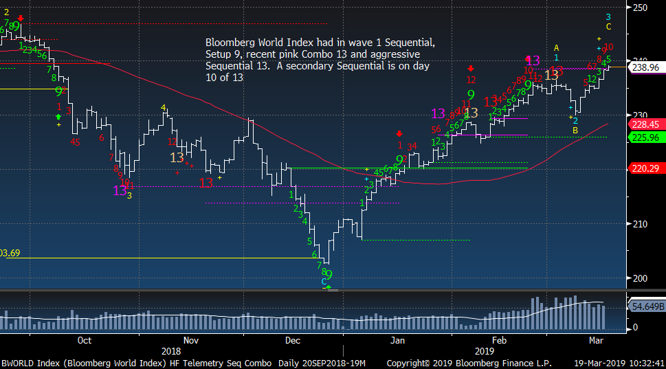Image resolution: width=666 pixels, height=369 pixels.
Task: Click the Mar month label
Action: (x=597, y=341)
